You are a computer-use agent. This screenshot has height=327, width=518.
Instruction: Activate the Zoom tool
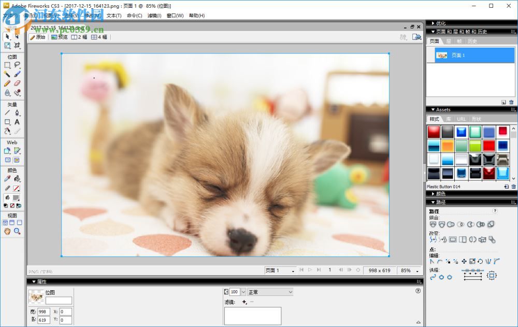pos(17,232)
